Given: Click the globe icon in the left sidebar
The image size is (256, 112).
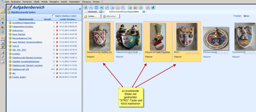Looking at the screenshot, I should (3, 31).
